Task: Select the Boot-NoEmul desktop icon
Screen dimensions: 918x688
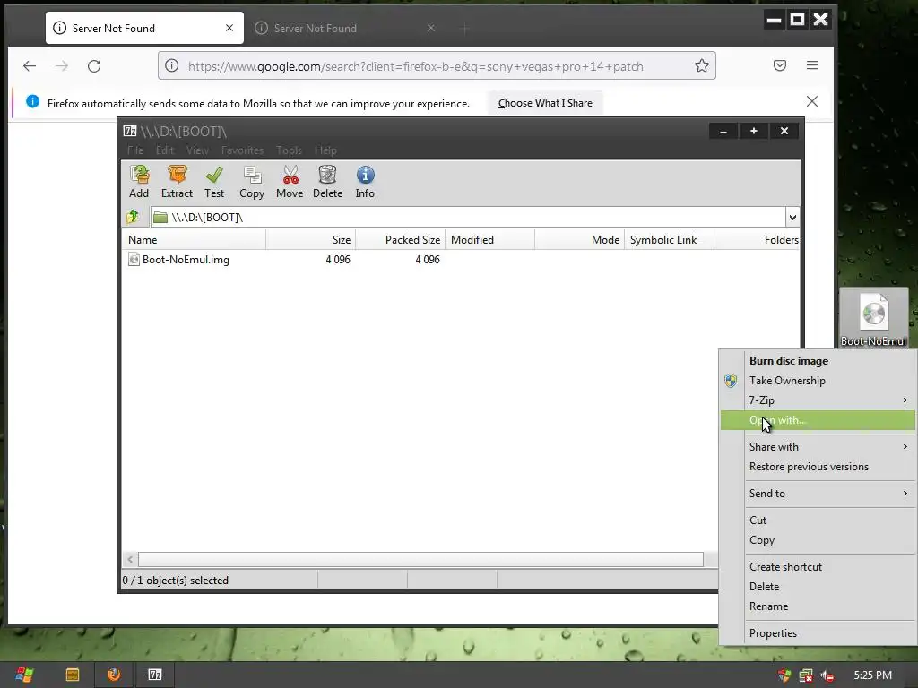Action: click(873, 319)
